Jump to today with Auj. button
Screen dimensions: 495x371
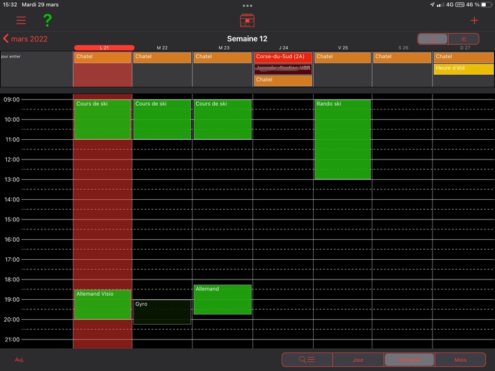coord(20,359)
